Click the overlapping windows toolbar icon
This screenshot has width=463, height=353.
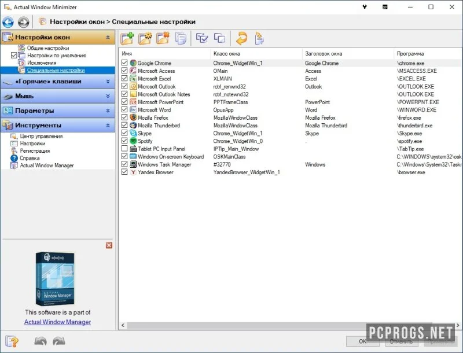click(x=220, y=38)
